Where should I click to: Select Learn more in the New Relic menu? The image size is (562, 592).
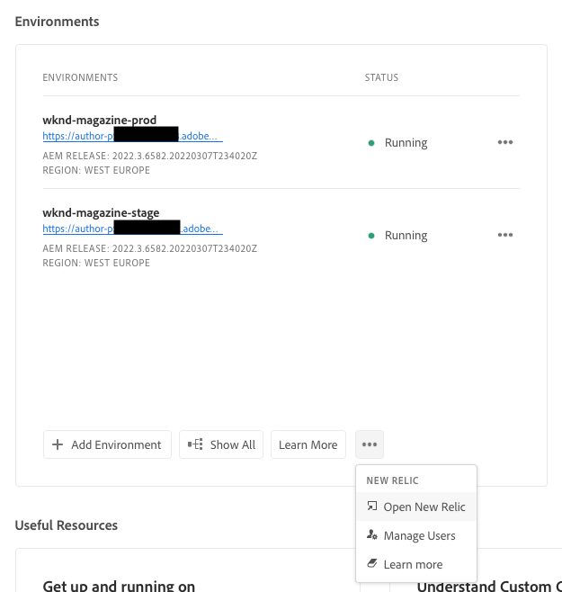pos(413,565)
